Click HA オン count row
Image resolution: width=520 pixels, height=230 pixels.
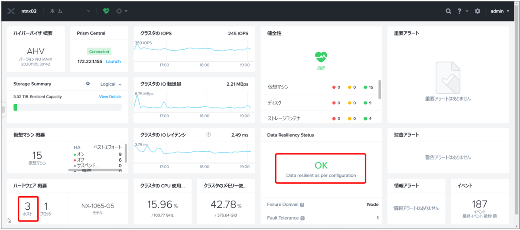(97, 154)
